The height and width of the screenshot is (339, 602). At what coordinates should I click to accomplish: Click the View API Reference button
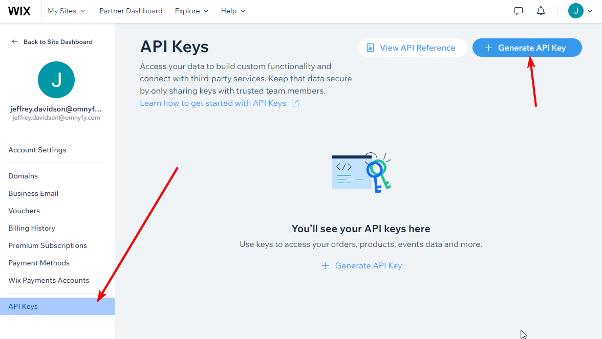pos(413,48)
